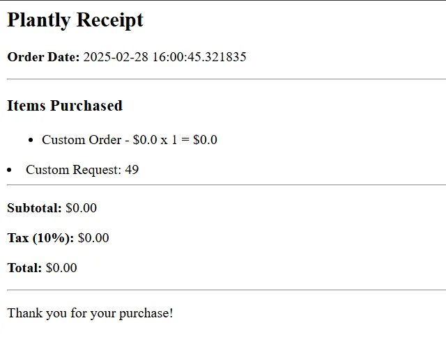Click the Subtotal amount $0.00
Viewport: 446px width, 364px height.
(x=81, y=208)
